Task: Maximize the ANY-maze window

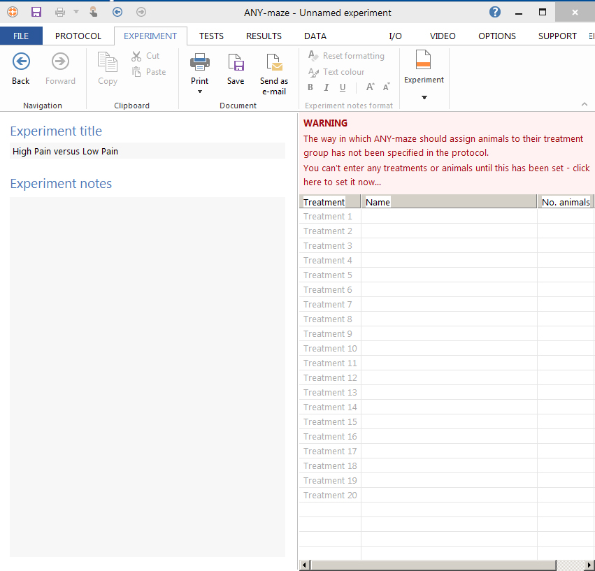Action: pyautogui.click(x=543, y=13)
